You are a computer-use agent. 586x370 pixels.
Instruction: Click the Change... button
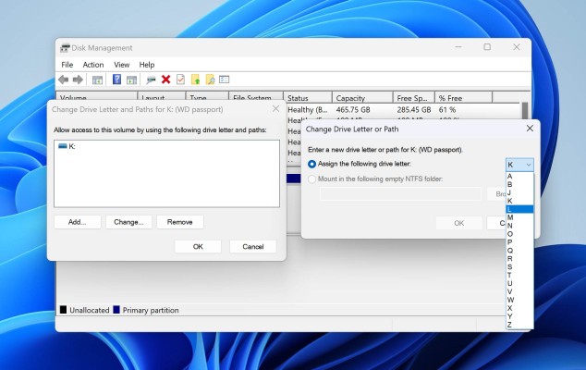click(128, 222)
